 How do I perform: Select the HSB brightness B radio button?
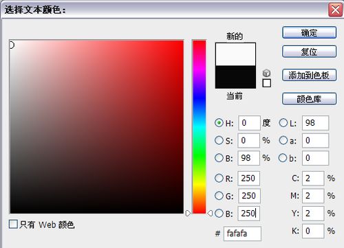pos(219,158)
